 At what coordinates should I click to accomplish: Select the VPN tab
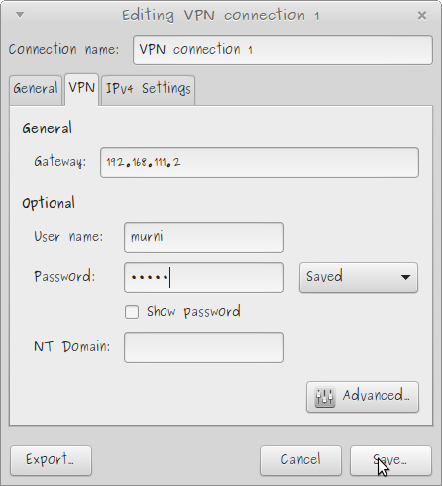(x=82, y=89)
